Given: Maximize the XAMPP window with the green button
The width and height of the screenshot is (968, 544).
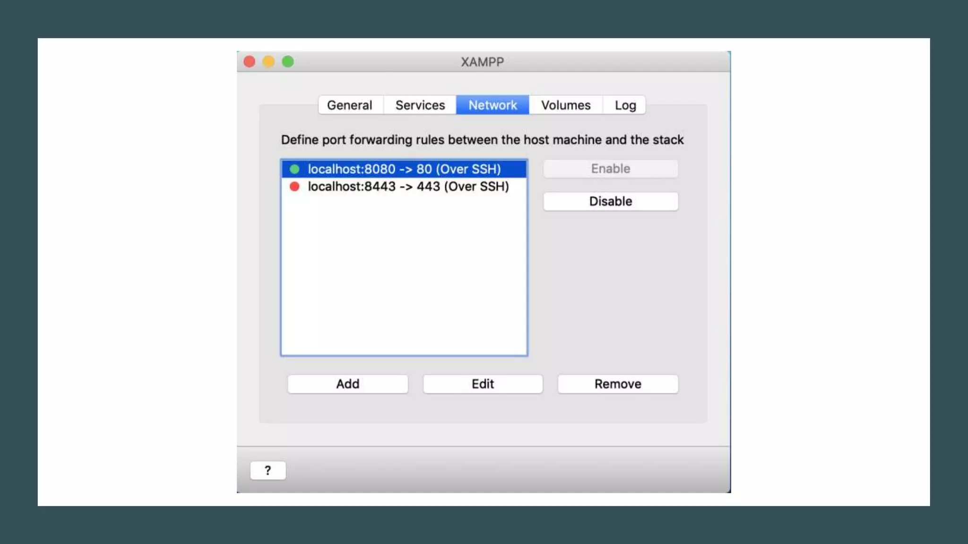Looking at the screenshot, I should [x=288, y=62].
